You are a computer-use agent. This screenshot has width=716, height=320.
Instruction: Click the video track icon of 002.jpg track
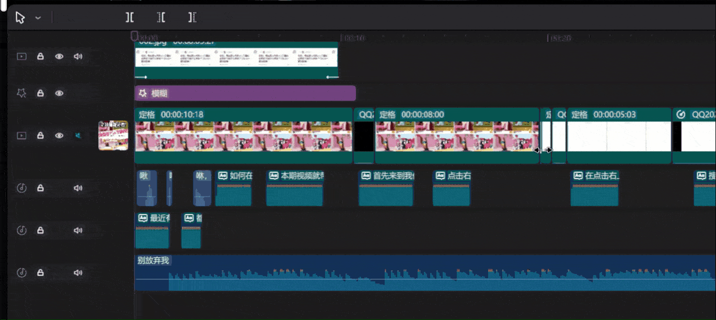21,56
